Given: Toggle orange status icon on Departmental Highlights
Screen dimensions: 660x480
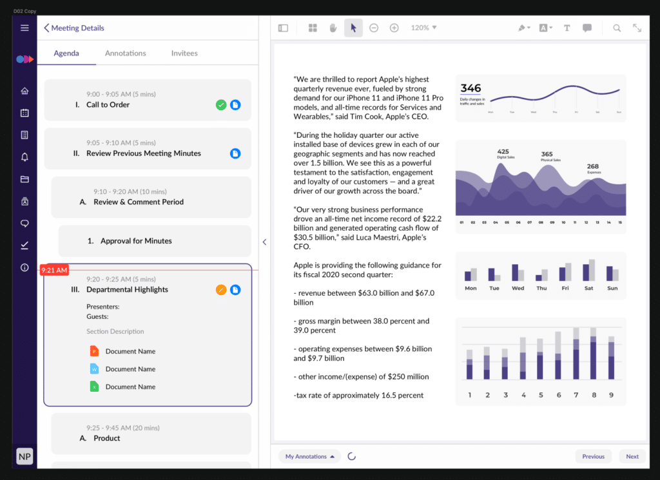Looking at the screenshot, I should click(221, 290).
